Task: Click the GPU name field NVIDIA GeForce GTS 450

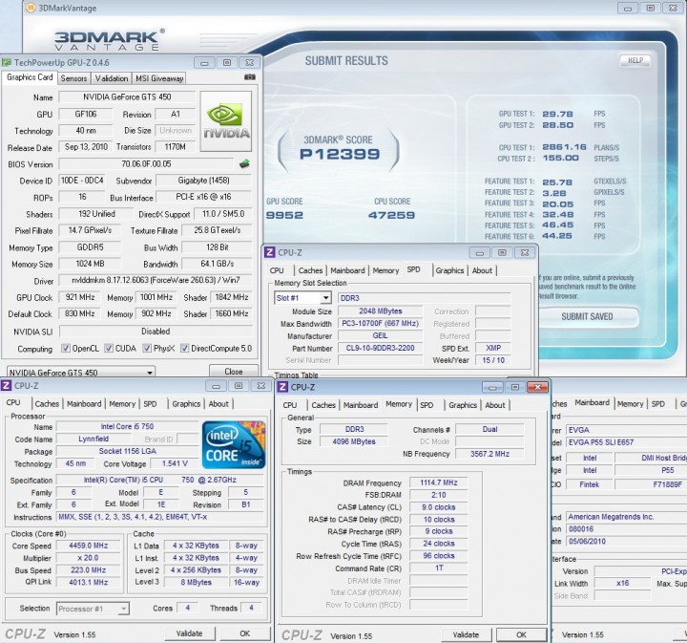Action: coord(127,96)
